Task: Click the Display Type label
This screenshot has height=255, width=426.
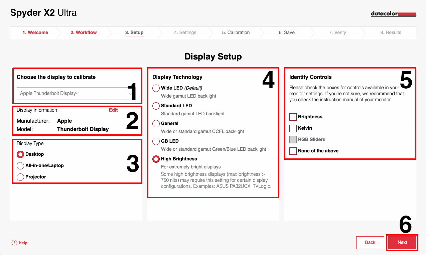Action: click(30, 143)
